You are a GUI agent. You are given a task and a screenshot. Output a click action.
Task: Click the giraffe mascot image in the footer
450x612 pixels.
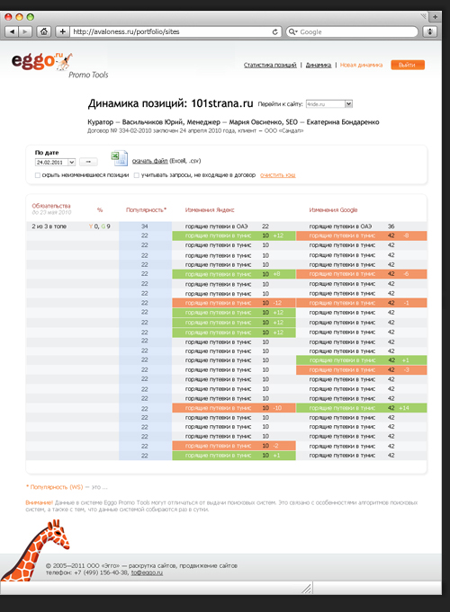pos(34,549)
